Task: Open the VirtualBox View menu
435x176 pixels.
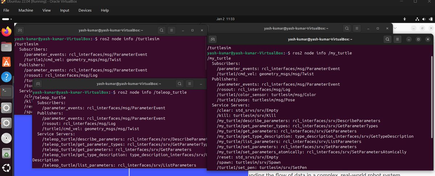Action: click(46, 10)
